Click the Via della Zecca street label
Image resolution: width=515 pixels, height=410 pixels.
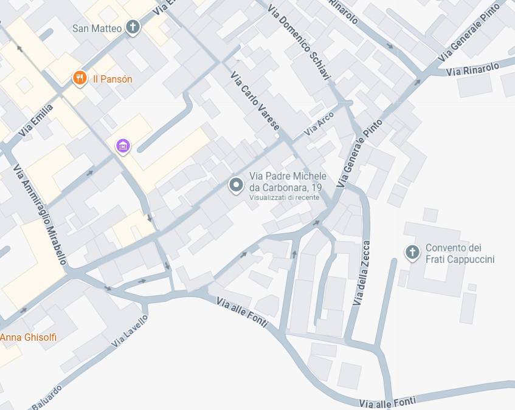(362, 273)
